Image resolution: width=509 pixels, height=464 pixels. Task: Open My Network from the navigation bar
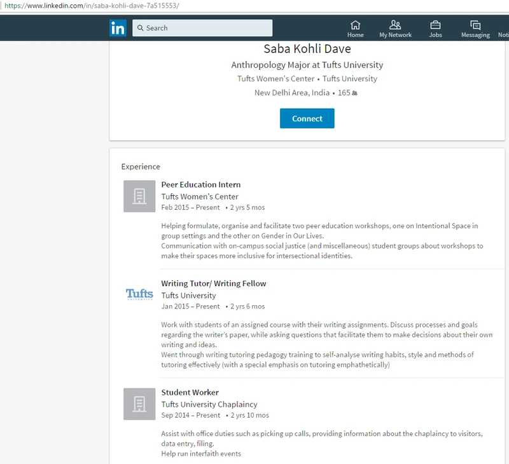(x=395, y=29)
